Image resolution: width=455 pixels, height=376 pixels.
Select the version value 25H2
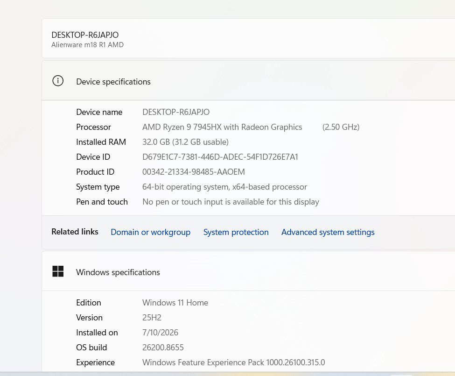tap(152, 318)
